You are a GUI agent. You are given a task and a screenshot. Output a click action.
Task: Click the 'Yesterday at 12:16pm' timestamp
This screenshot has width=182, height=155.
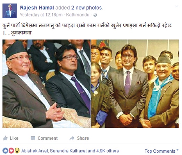point(41,15)
